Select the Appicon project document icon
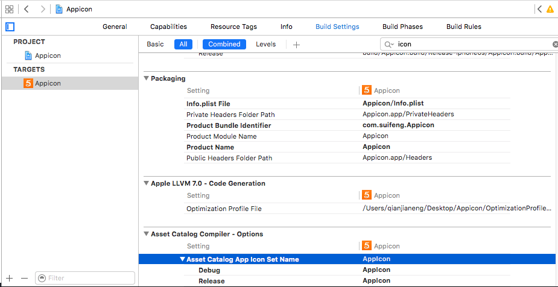This screenshot has width=558, height=287. (28, 56)
